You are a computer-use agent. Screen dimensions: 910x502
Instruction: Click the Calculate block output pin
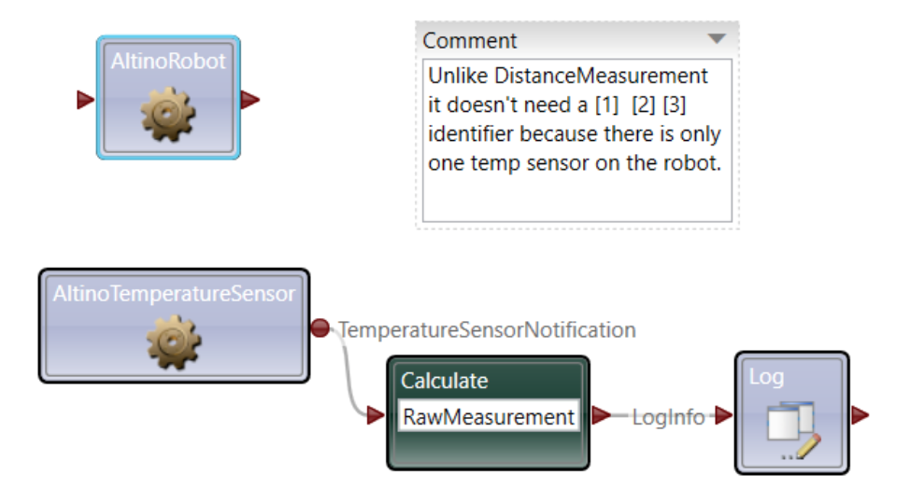(602, 416)
